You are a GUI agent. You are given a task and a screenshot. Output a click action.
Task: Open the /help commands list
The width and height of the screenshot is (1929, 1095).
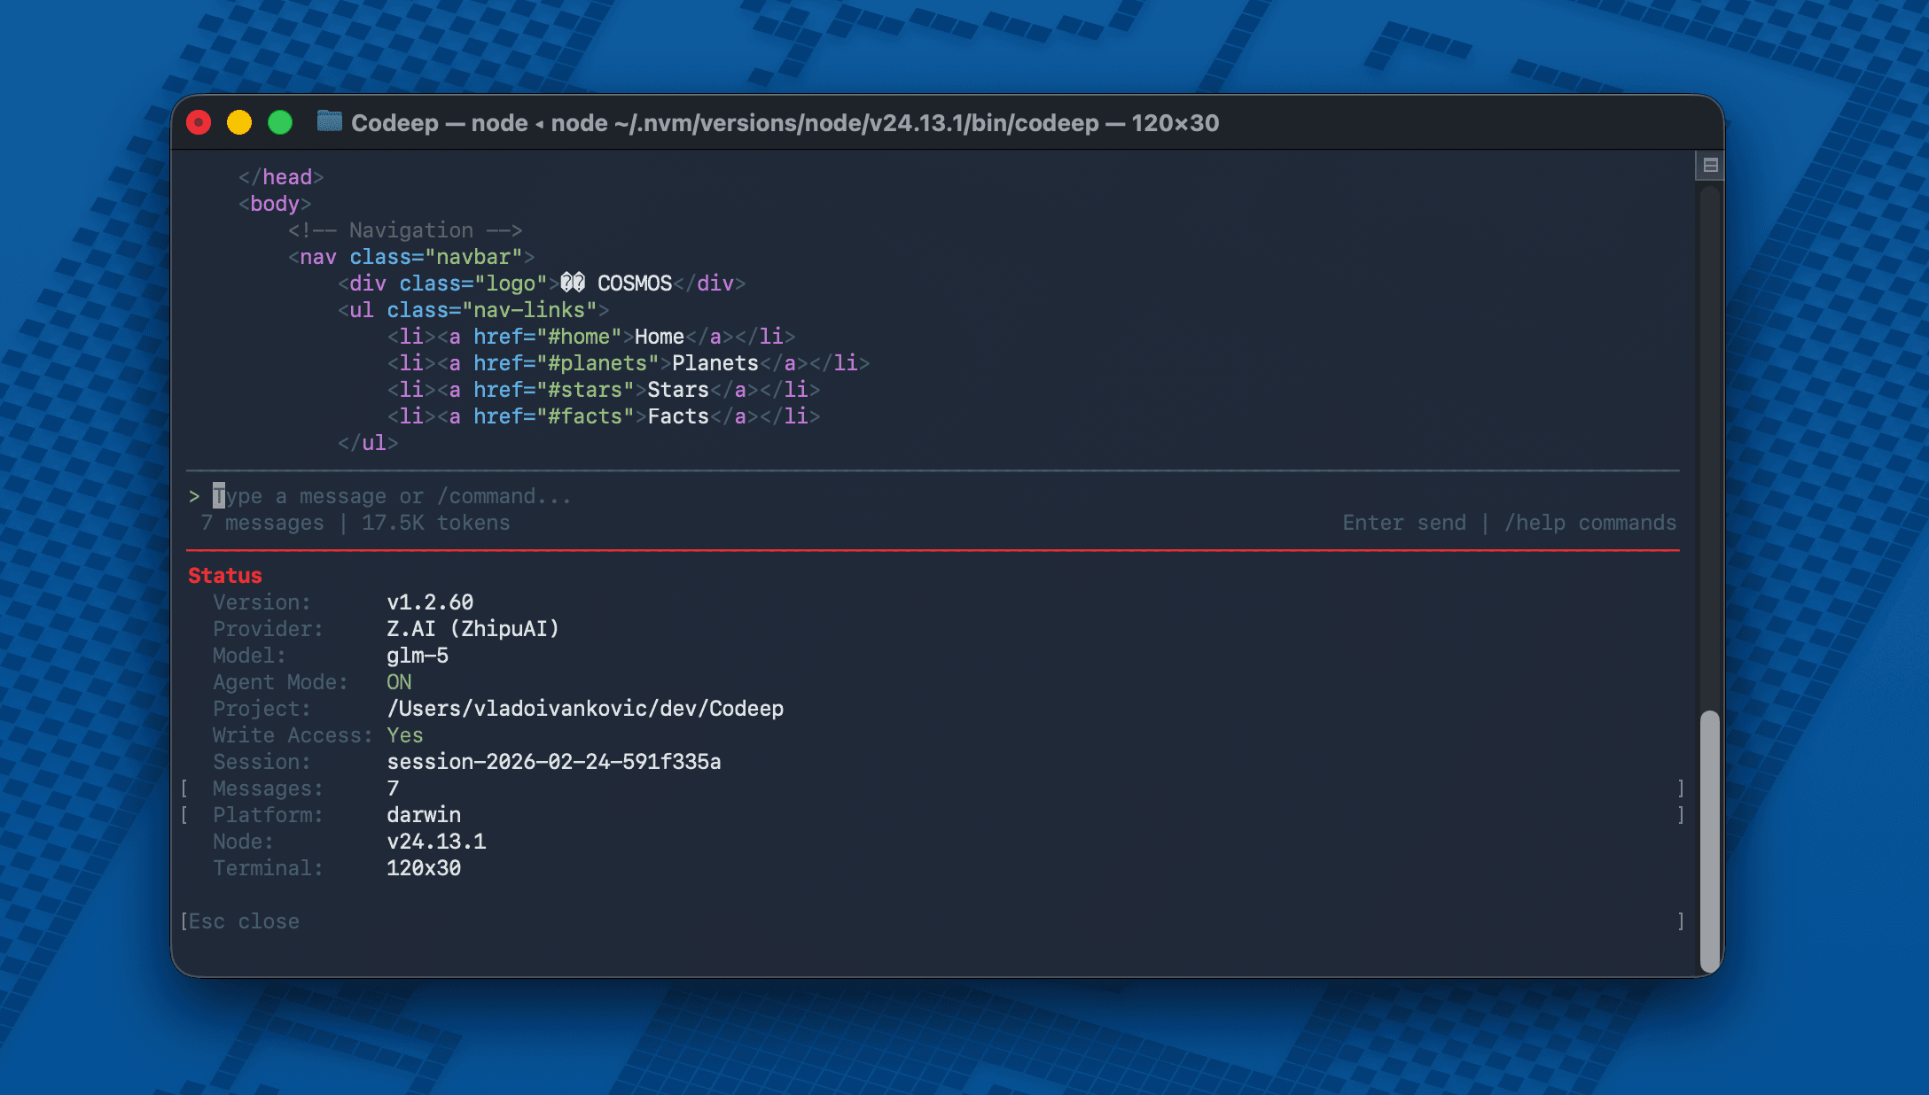[x=1591, y=523]
